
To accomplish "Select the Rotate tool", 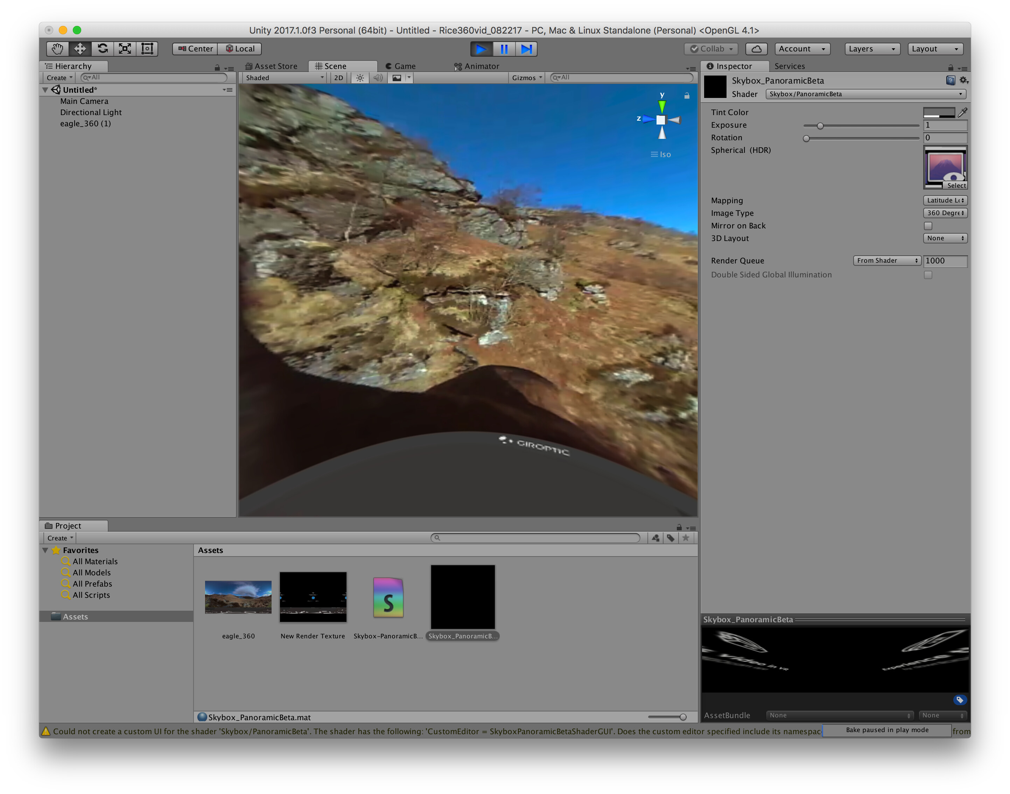I will point(102,48).
